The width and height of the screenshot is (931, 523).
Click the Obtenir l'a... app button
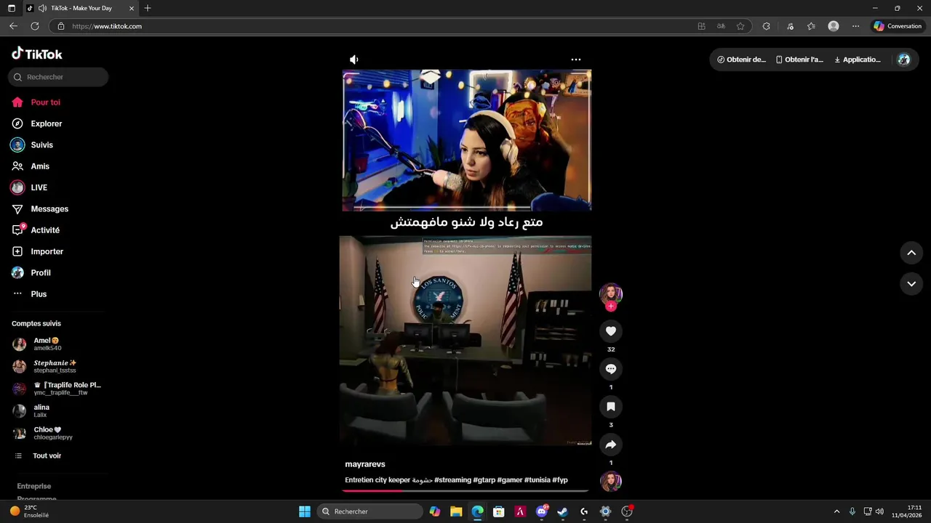tap(799, 60)
